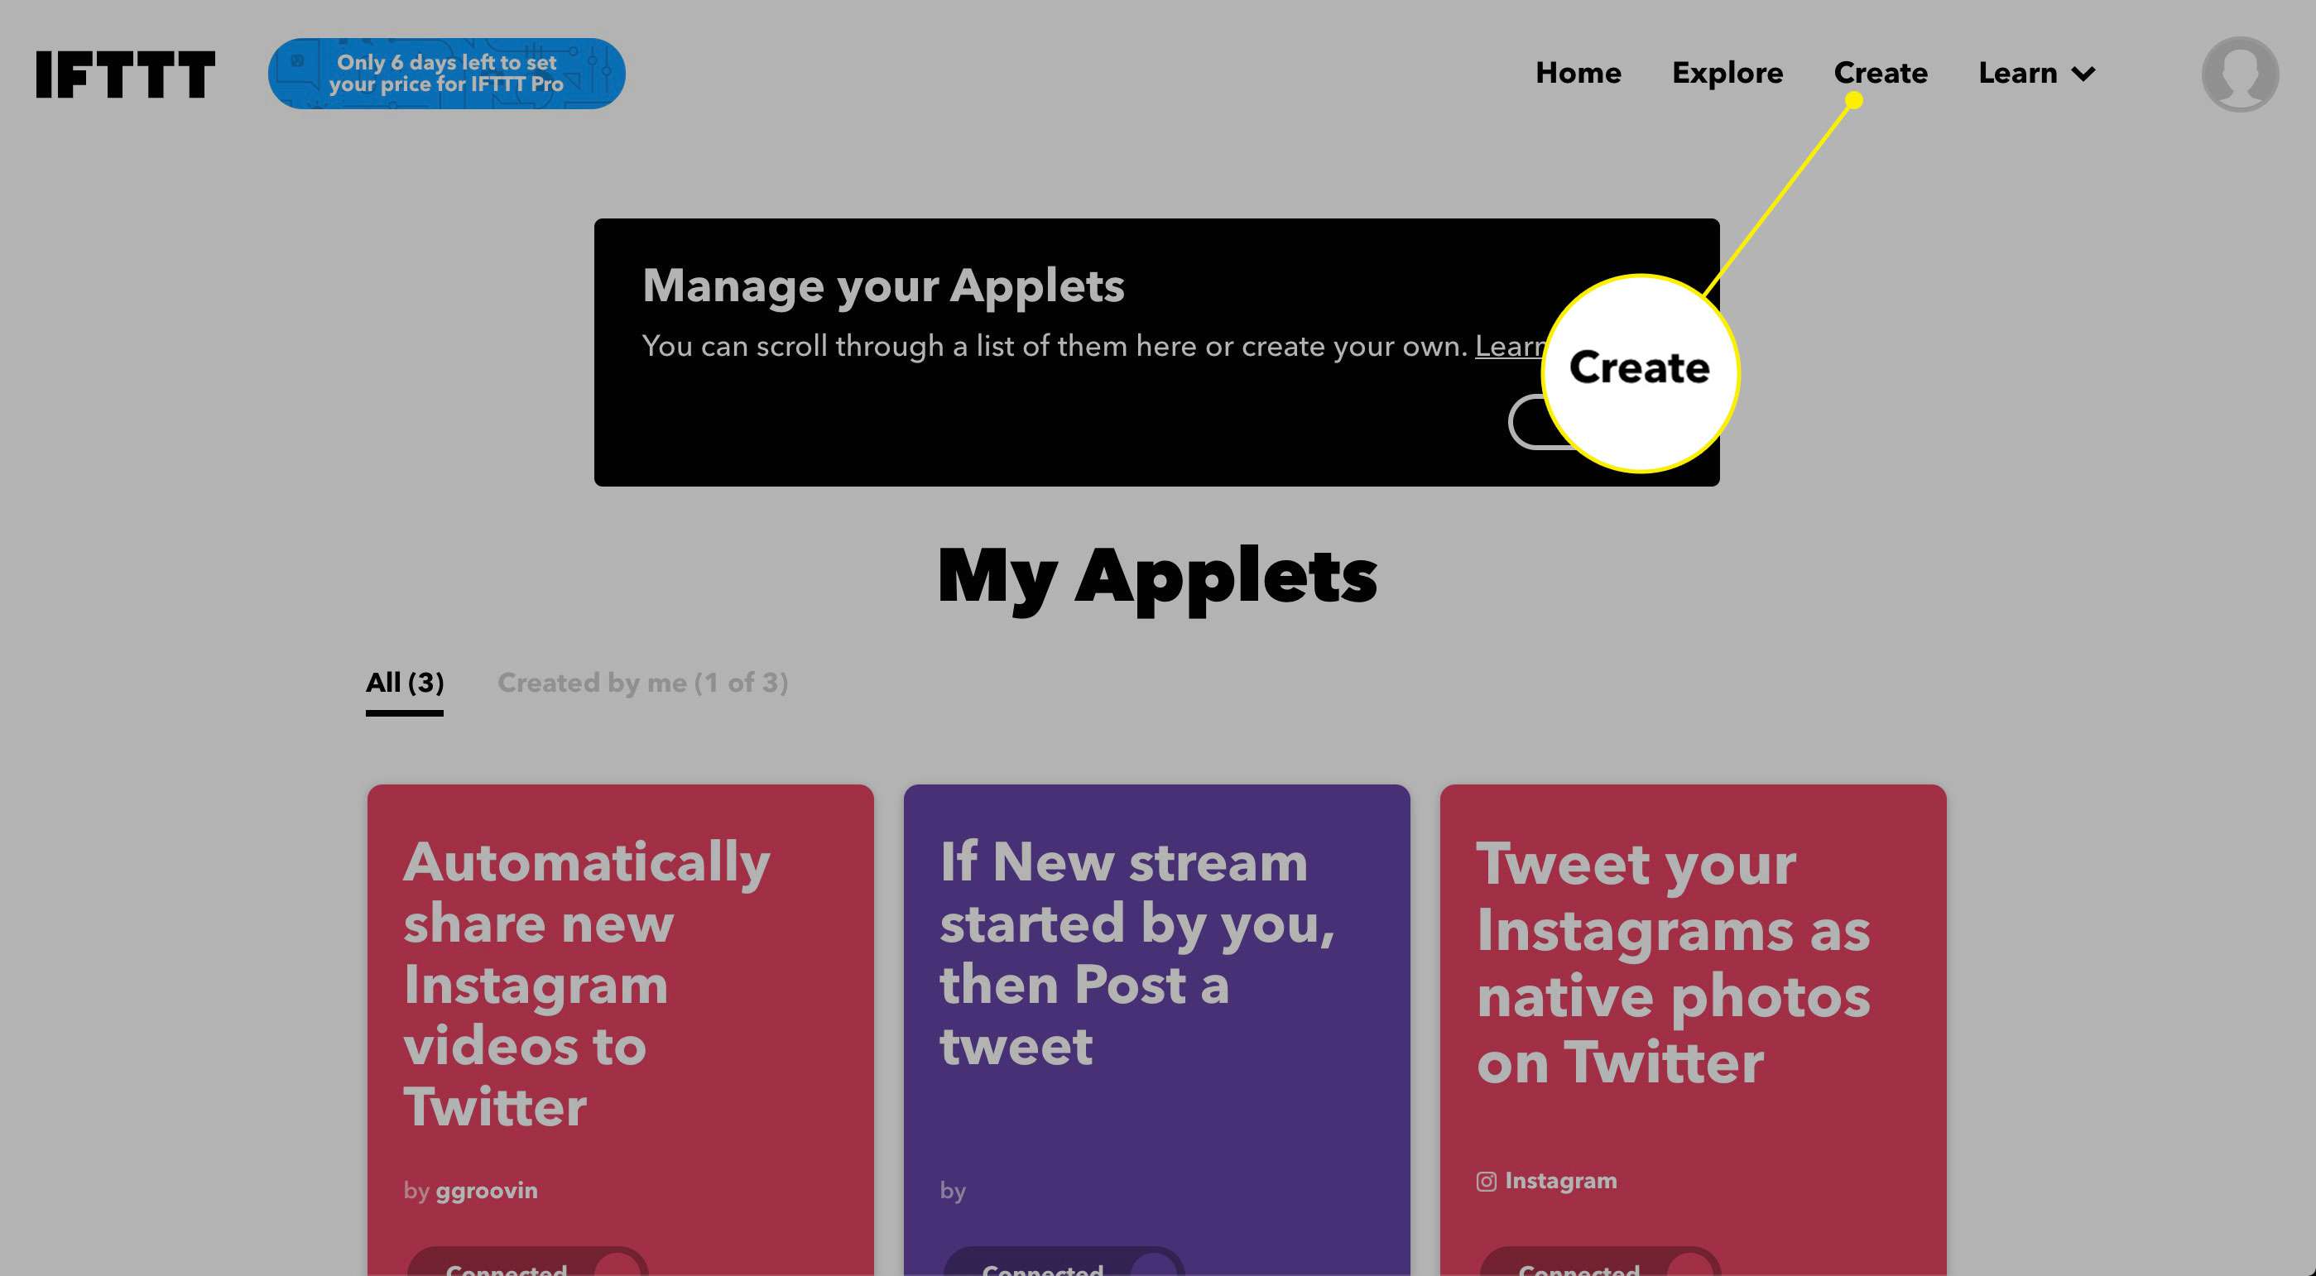Click the Create button in navbar

pyautogui.click(x=1881, y=72)
